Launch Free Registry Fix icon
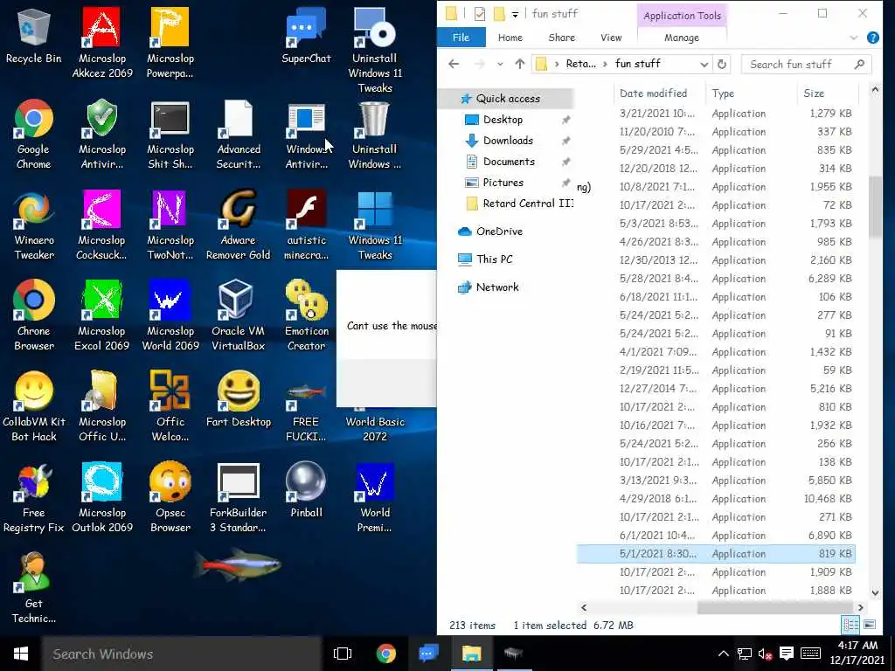Screen dimensions: 895x671 click(x=34, y=497)
